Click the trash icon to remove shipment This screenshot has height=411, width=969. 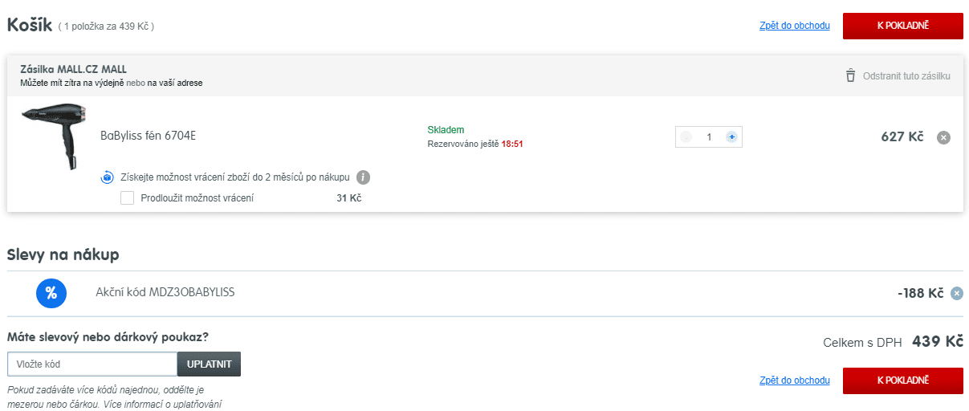coord(850,75)
